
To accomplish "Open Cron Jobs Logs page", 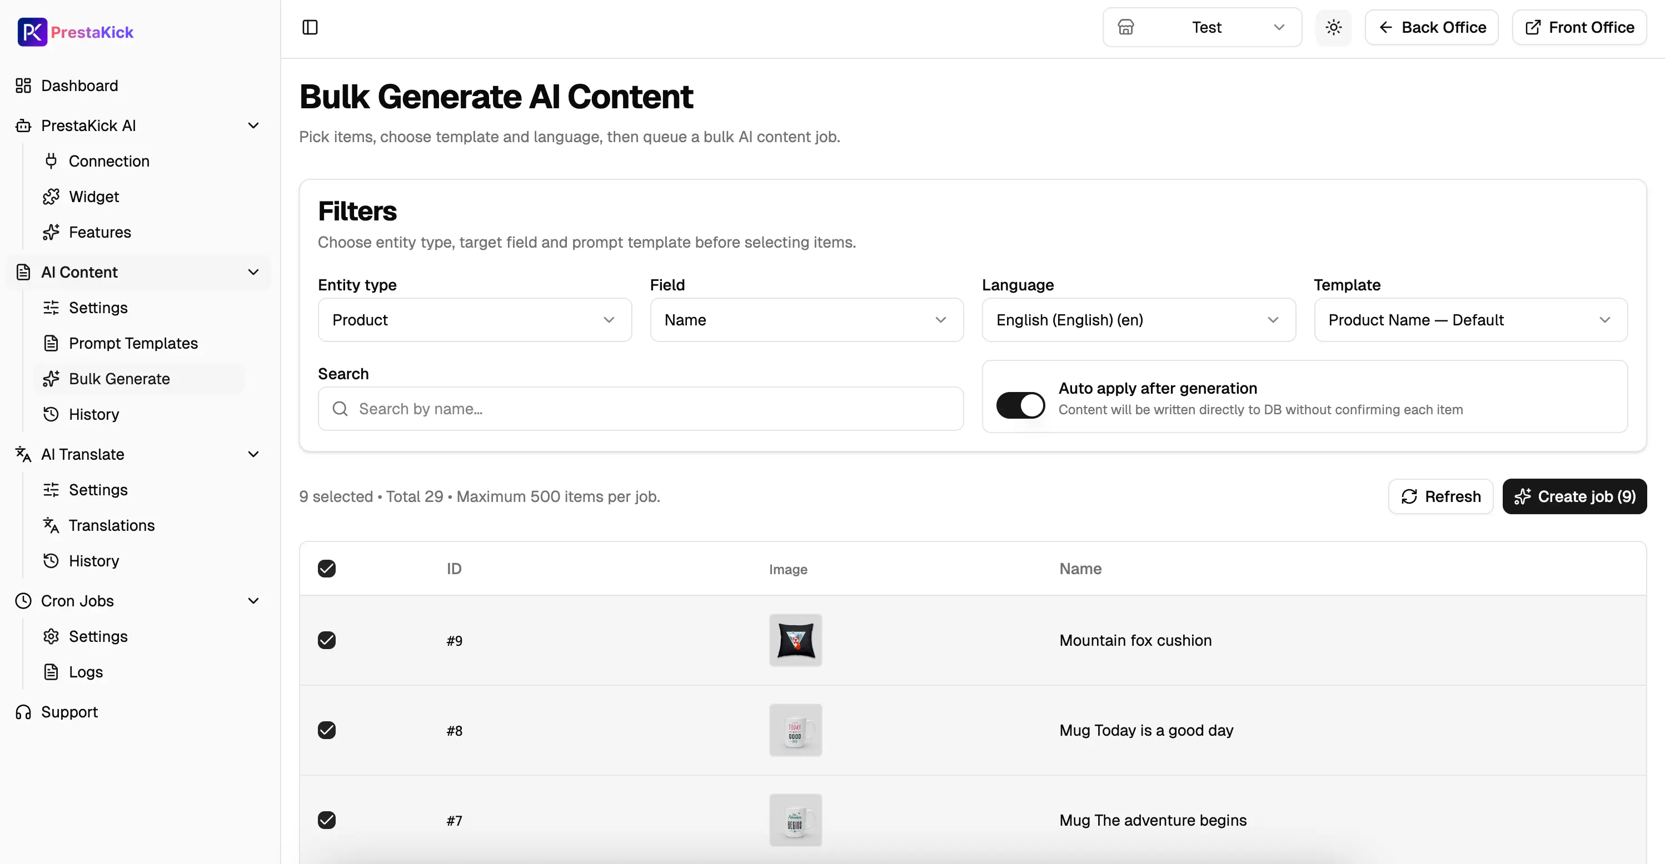I will click(x=139, y=671).
